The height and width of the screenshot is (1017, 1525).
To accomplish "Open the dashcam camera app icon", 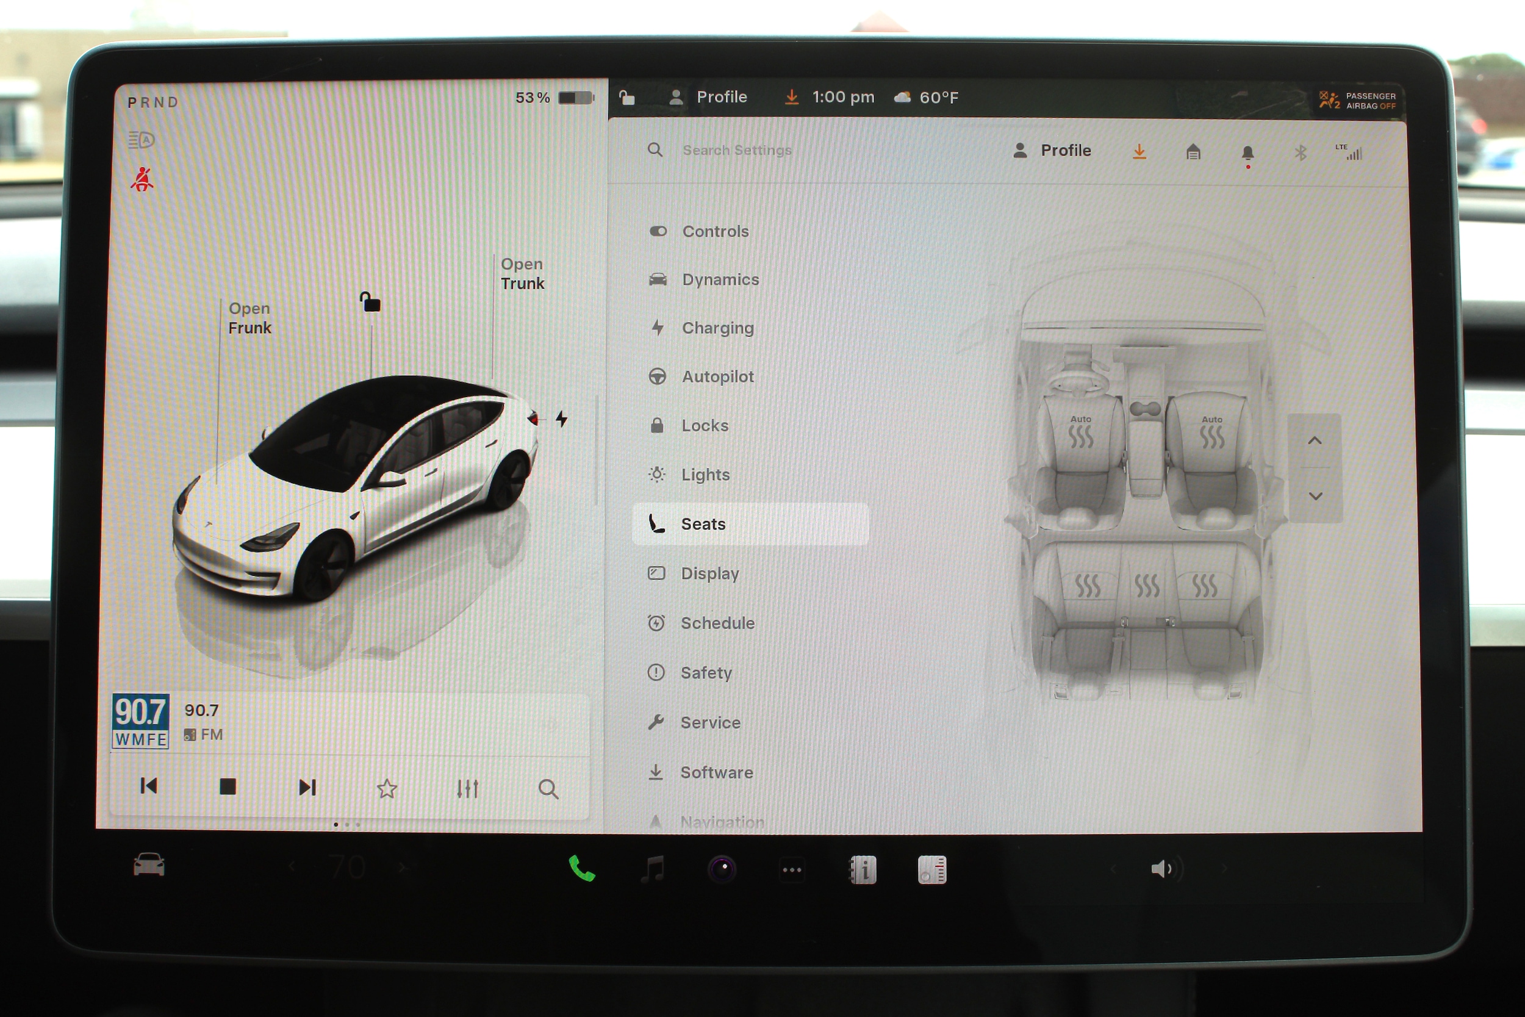I will [722, 869].
